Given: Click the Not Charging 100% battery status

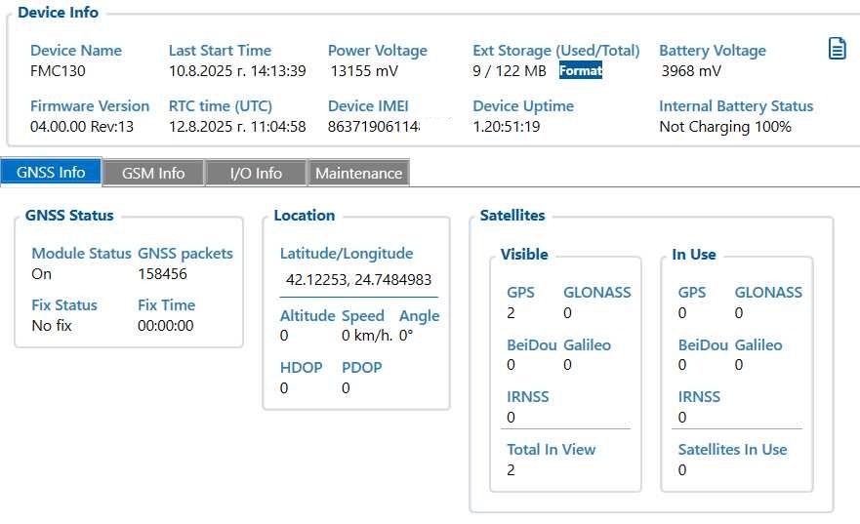Looking at the screenshot, I should 724,127.
